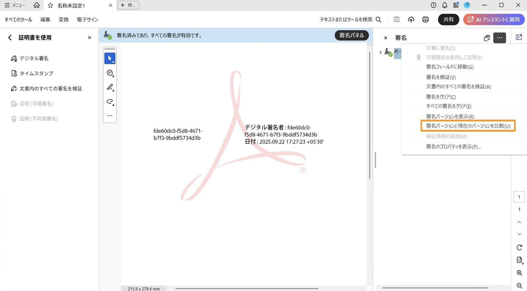Select デジタル署名 tool

coord(30,58)
